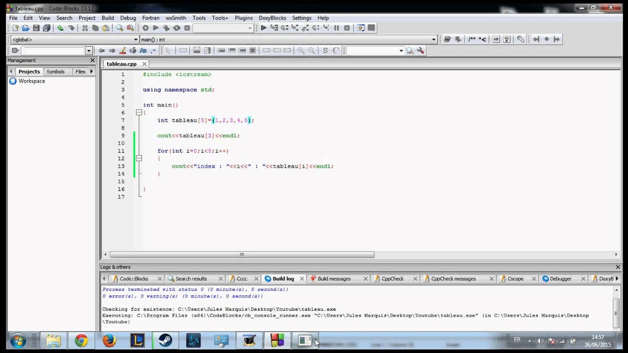Open the <global> scope dropdown
Image resolution: width=628 pixels, height=353 pixels.
point(136,39)
